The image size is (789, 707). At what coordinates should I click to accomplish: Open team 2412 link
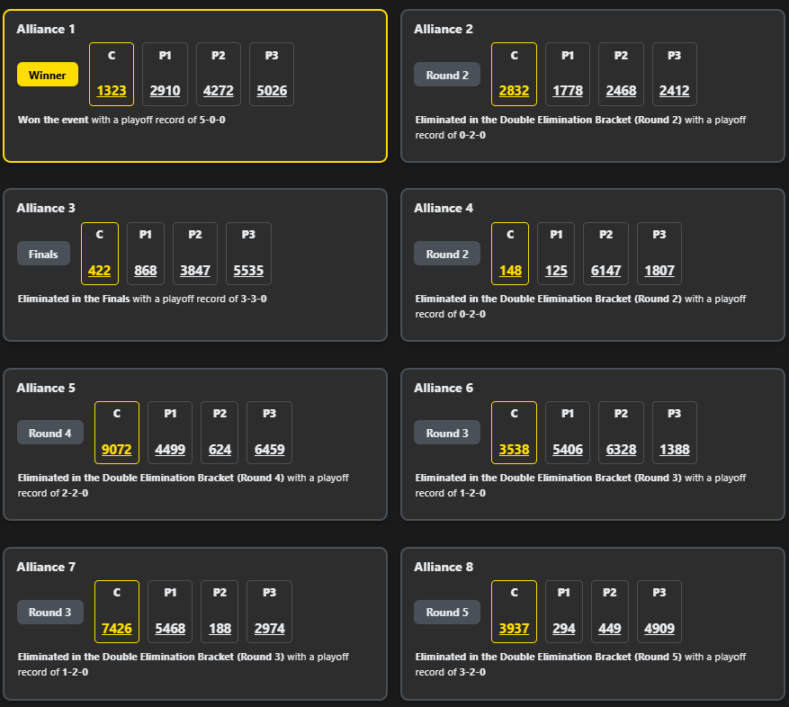pos(674,91)
